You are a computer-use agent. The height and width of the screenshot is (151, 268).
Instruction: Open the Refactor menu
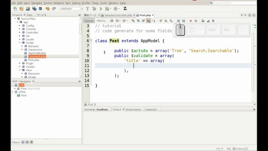pos(59,3)
